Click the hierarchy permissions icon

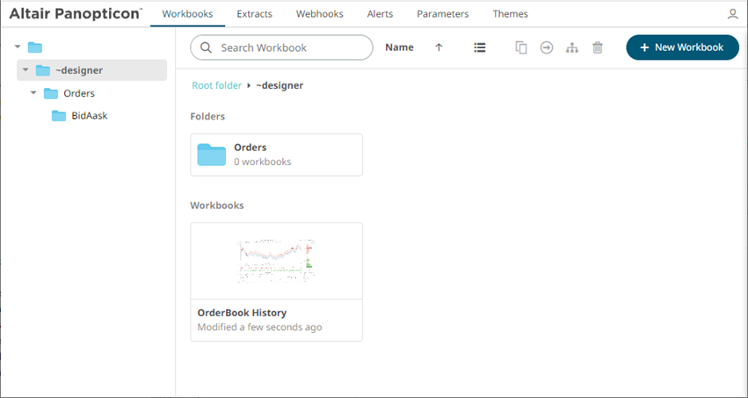(x=571, y=47)
